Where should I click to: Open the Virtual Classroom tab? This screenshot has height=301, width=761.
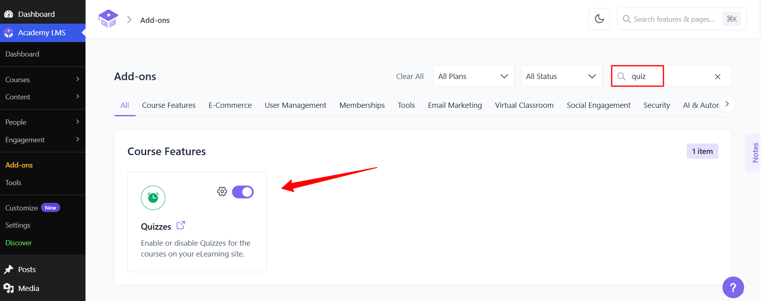point(524,105)
